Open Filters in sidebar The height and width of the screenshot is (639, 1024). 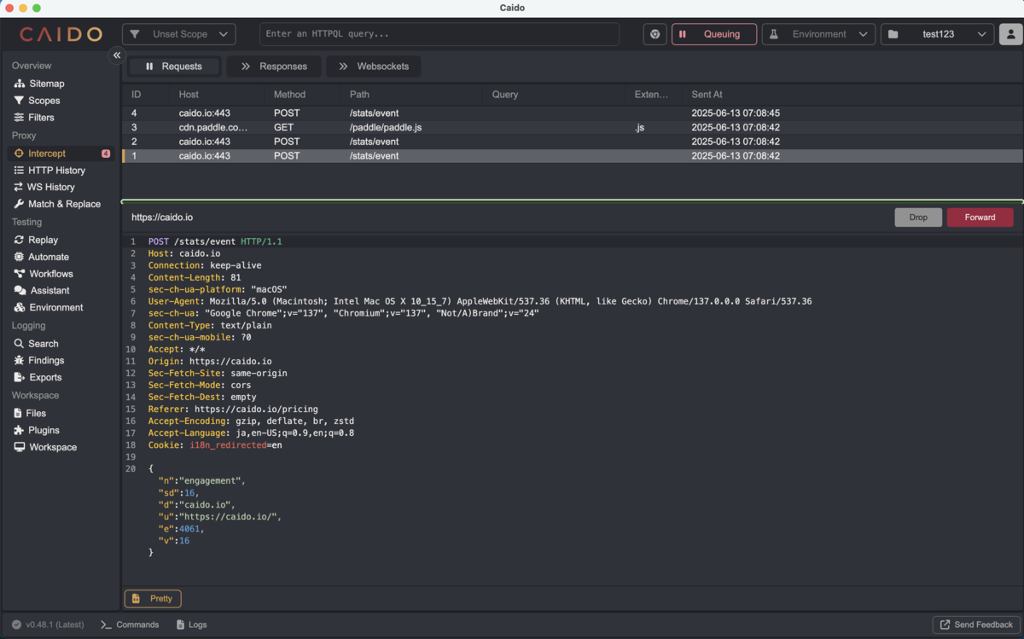point(34,118)
